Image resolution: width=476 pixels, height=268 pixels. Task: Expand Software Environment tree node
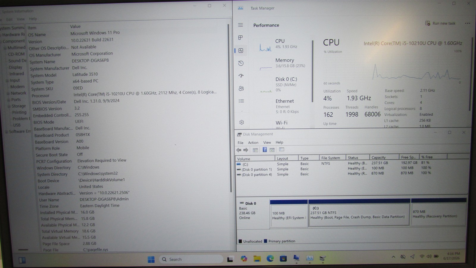pos(7,132)
